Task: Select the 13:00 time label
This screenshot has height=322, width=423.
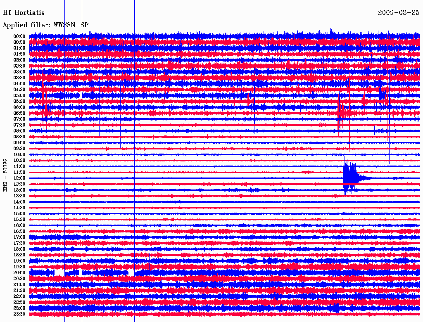Action: coord(19,190)
